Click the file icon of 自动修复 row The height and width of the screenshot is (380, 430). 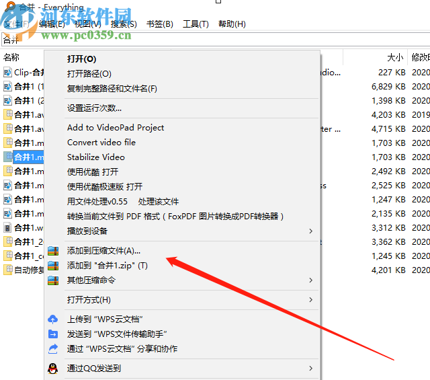click(x=7, y=270)
